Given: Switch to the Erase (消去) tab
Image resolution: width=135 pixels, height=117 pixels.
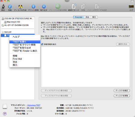Looking at the screenshot, I should (x=87, y=17).
